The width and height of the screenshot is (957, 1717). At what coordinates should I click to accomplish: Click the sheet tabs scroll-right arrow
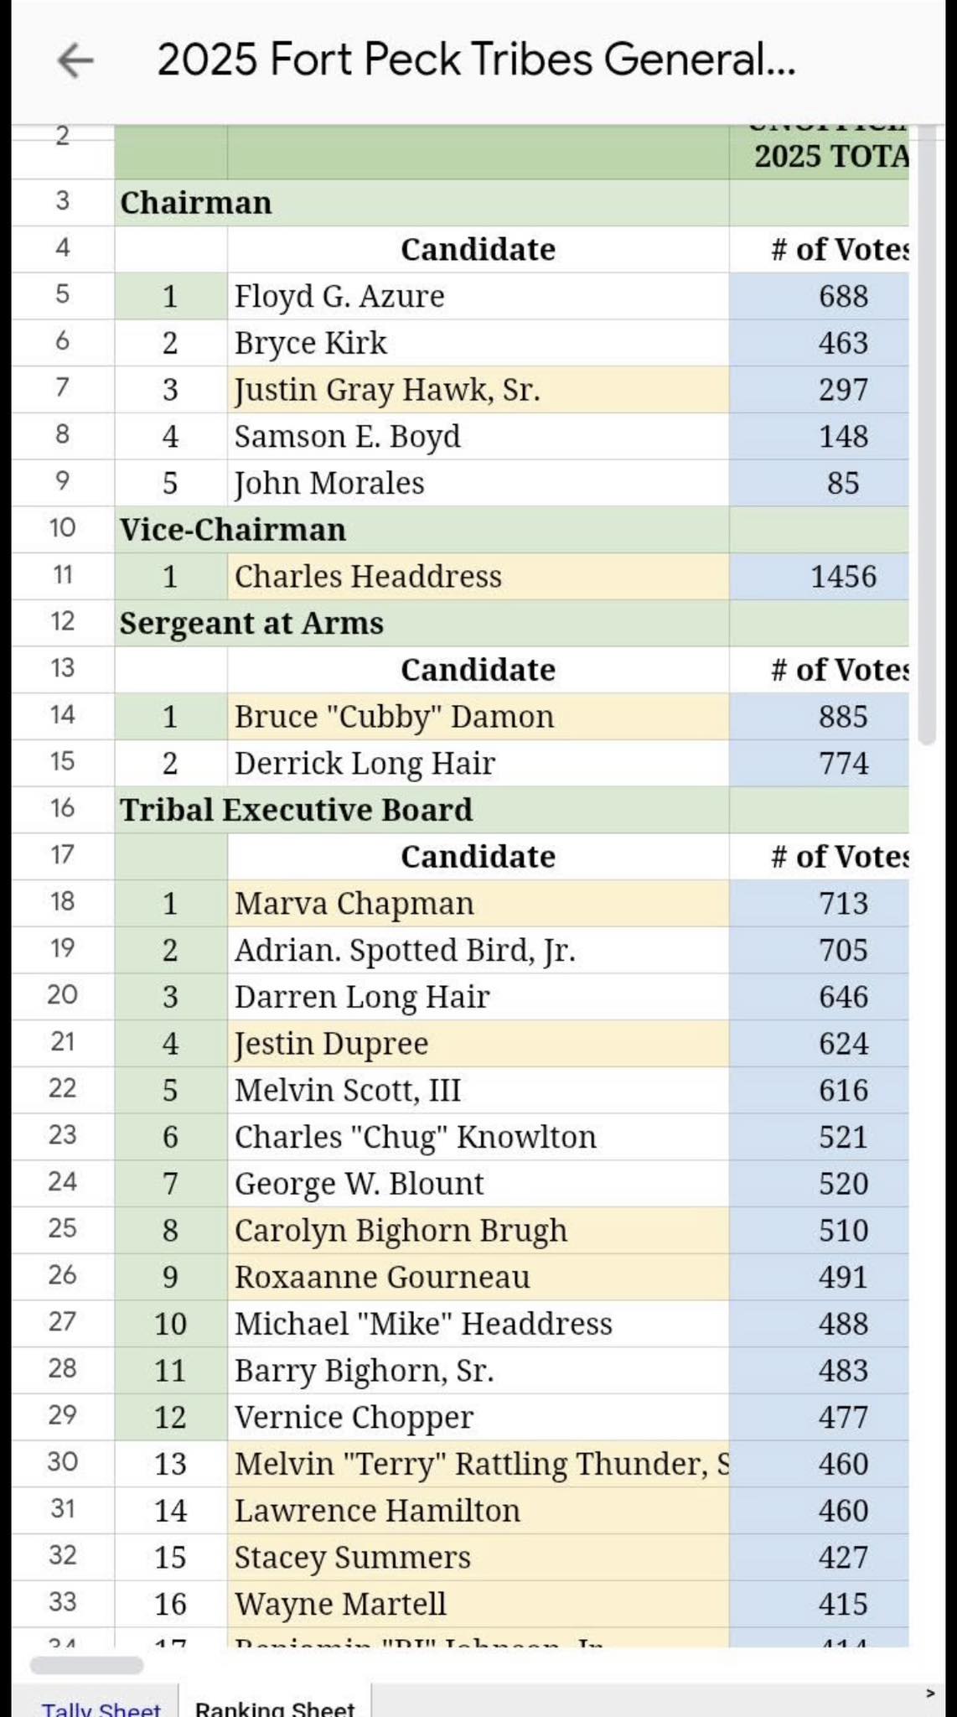(x=930, y=1694)
